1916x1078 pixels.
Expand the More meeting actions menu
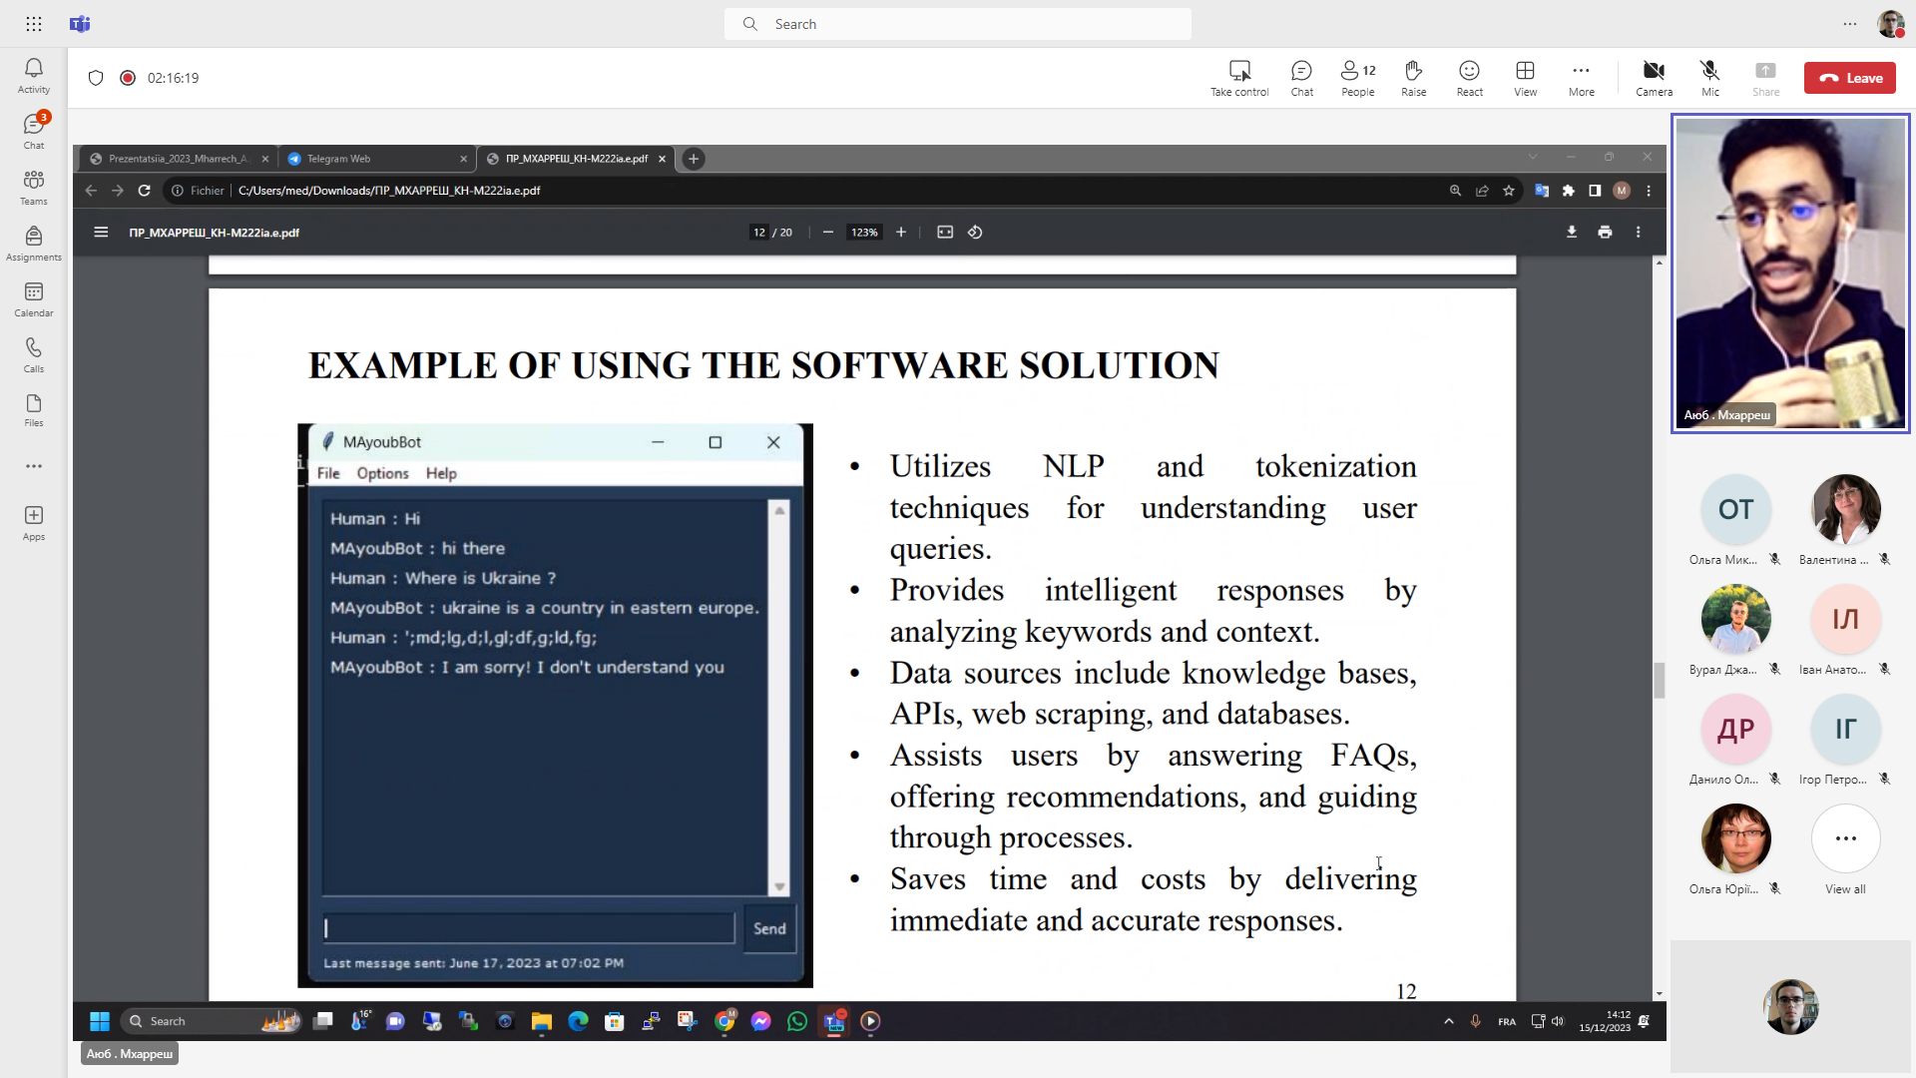tap(1581, 77)
